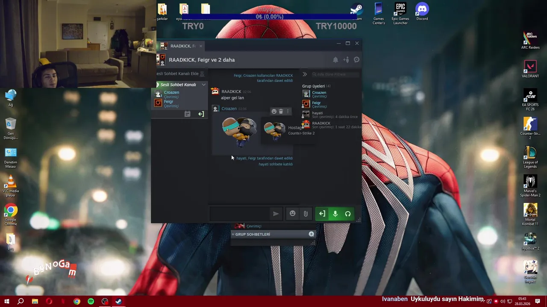Click Croazen sender name in chat
This screenshot has width=547, height=307.
(x=229, y=109)
